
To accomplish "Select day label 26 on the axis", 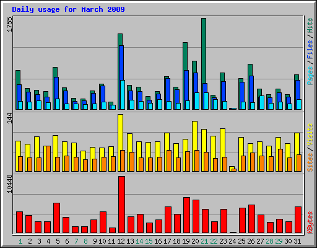I will pyautogui.click(x=251, y=241).
